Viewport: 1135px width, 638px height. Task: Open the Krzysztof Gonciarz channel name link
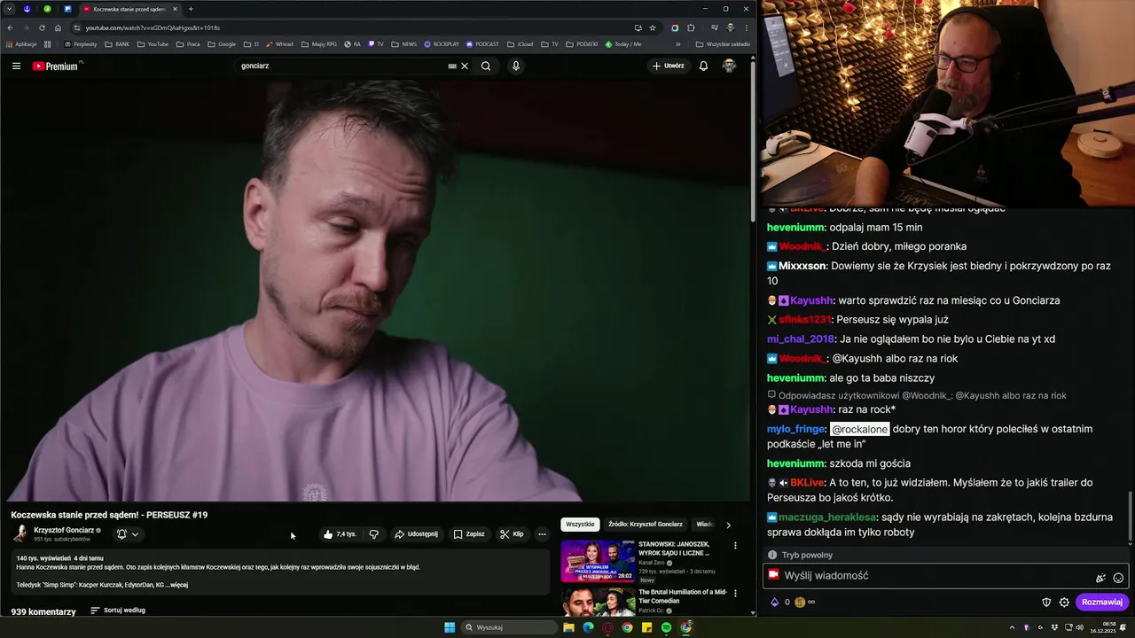(x=64, y=530)
